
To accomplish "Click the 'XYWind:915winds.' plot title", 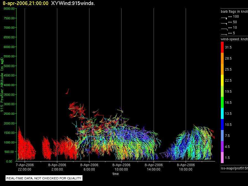I will 73,3.
